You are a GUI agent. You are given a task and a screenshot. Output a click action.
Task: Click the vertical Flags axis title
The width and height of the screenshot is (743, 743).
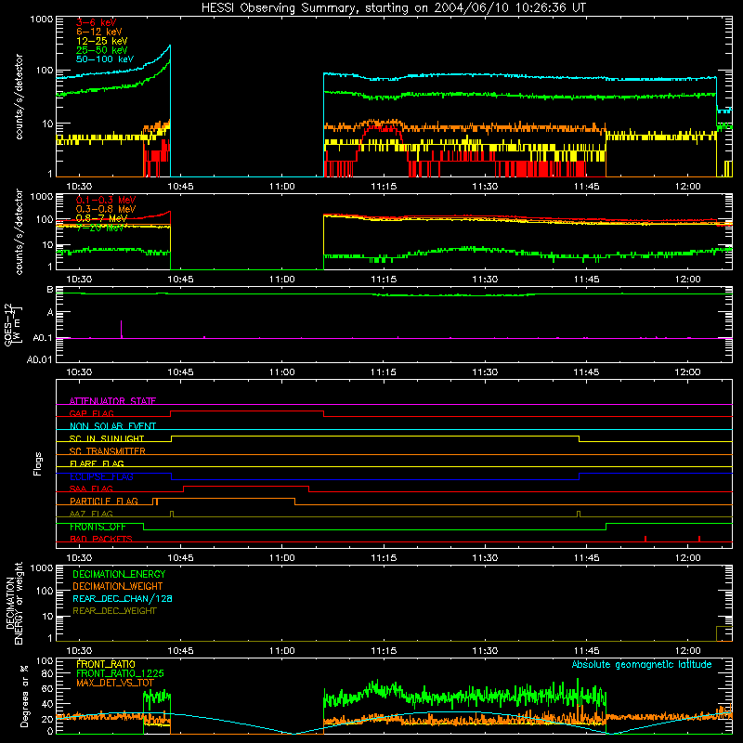38,463
